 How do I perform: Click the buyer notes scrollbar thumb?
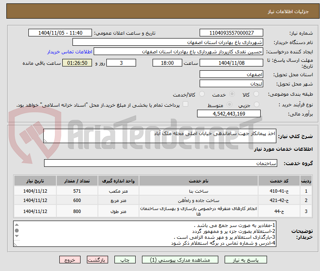pyautogui.click(x=17, y=230)
